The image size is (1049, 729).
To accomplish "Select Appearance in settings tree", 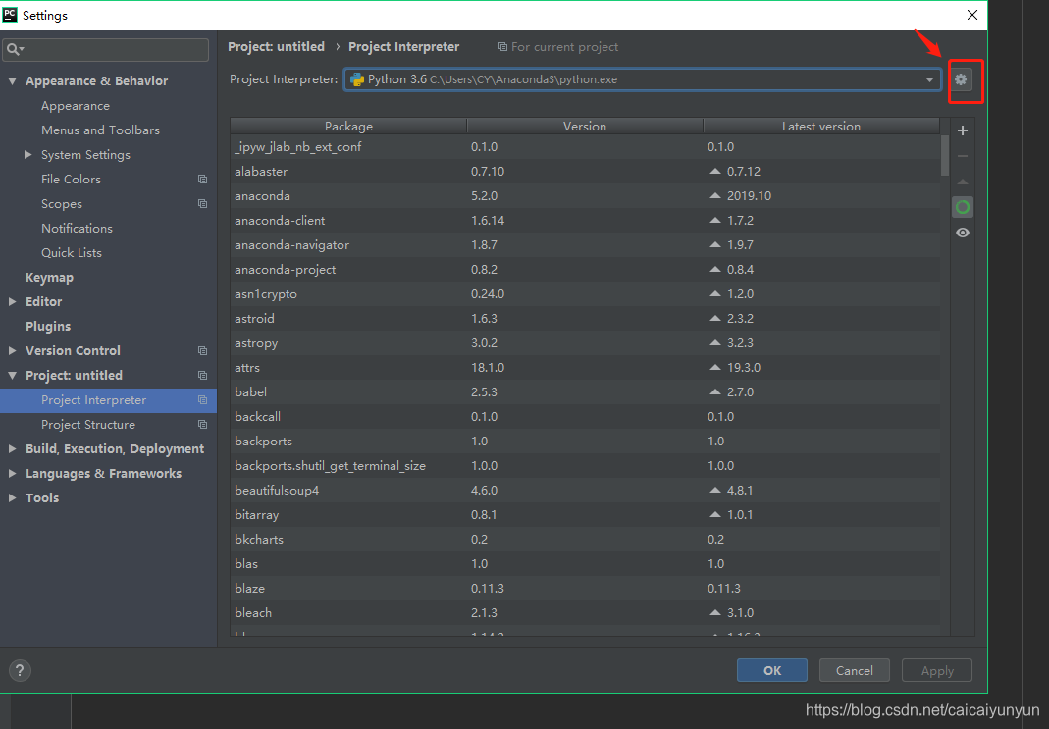I will pyautogui.click(x=75, y=106).
